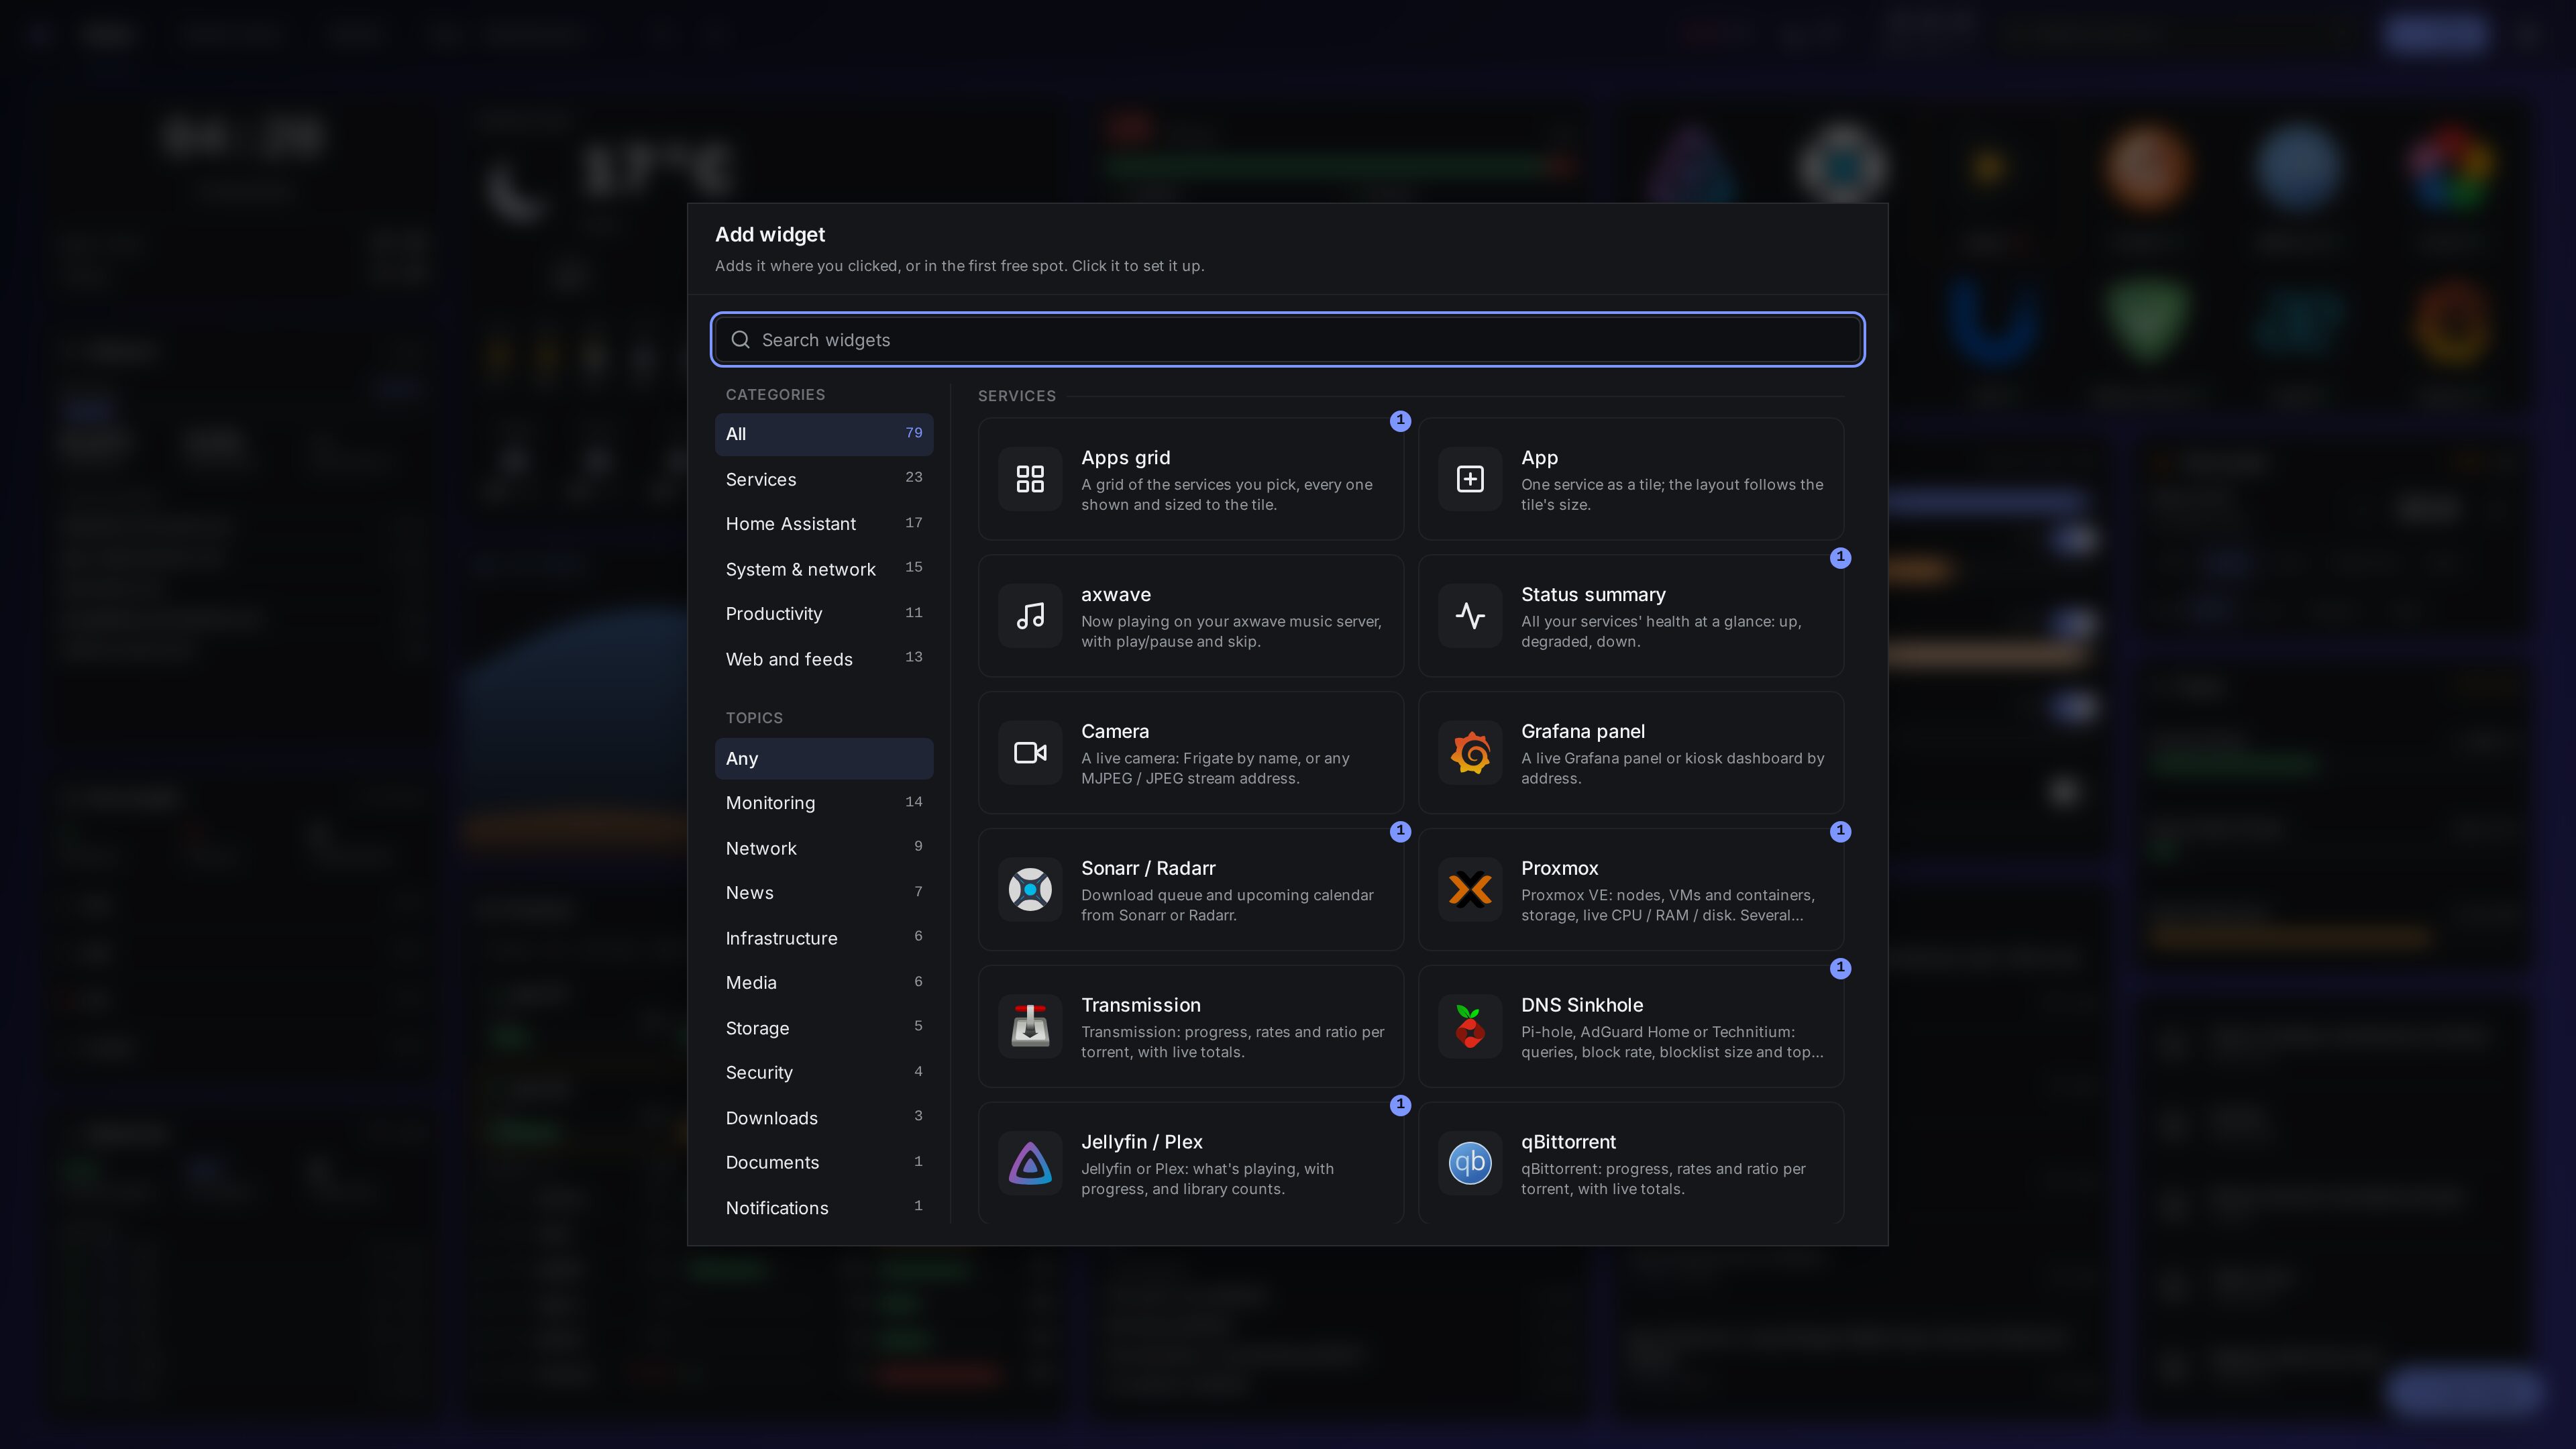Filter by Media topic
The height and width of the screenshot is (1449, 2576).
coord(824,983)
